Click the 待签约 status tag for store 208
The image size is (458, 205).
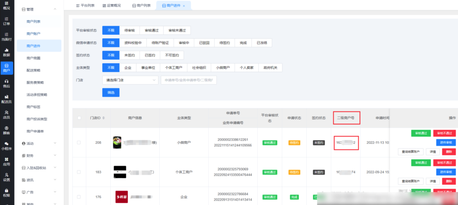click(294, 143)
